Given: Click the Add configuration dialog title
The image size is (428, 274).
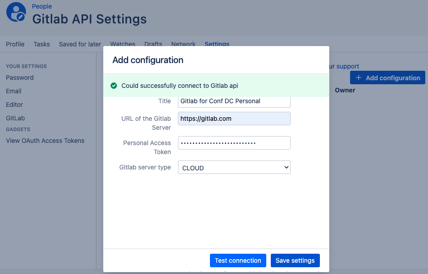Looking at the screenshot, I should (x=148, y=60).
